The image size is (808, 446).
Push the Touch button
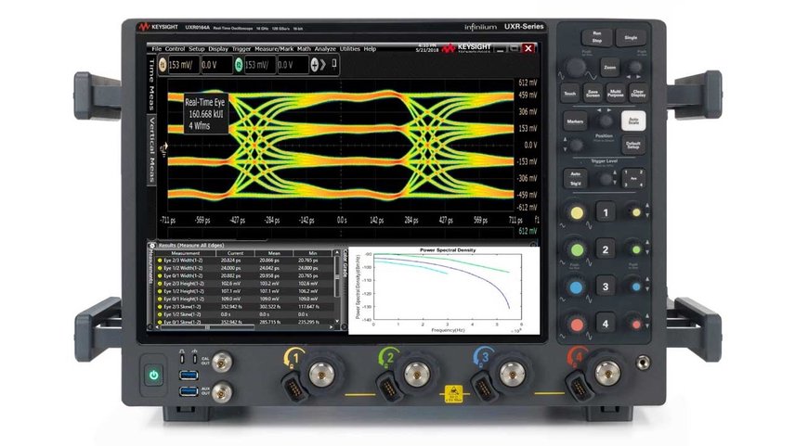(x=570, y=93)
